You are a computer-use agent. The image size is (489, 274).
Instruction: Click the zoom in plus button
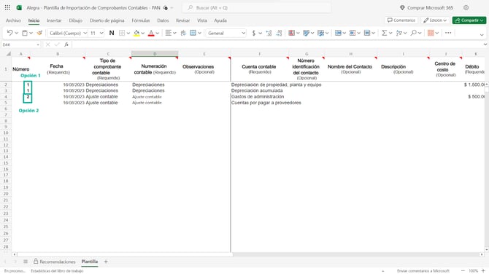[483, 271]
